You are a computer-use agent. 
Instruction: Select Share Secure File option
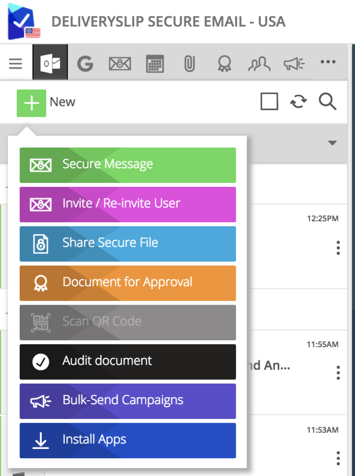point(128,244)
